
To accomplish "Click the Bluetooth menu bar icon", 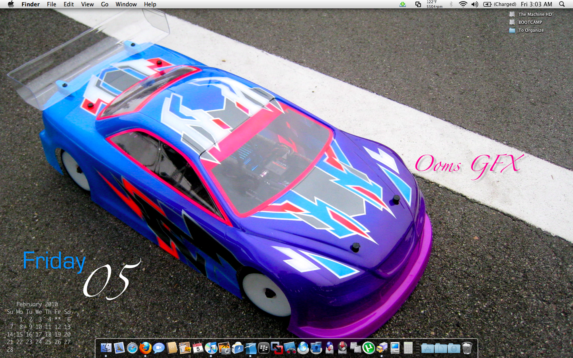I will (451, 4).
